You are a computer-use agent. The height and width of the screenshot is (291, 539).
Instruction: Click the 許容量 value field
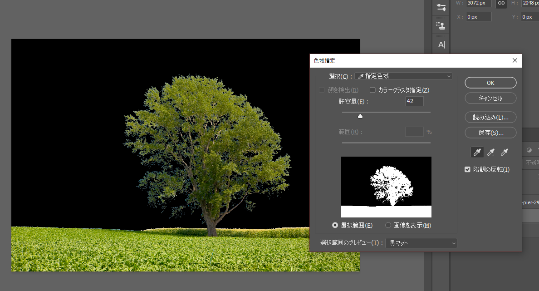[x=414, y=101]
